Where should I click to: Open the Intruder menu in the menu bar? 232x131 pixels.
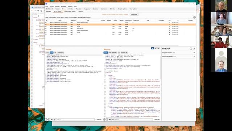click(x=57, y=7)
